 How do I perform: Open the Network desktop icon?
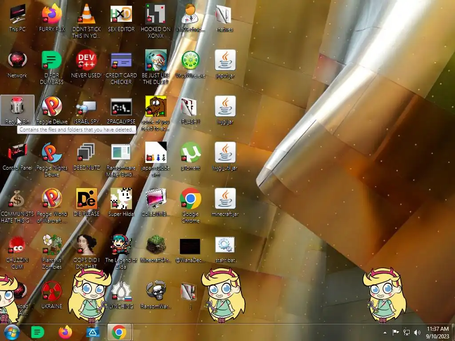click(x=17, y=64)
